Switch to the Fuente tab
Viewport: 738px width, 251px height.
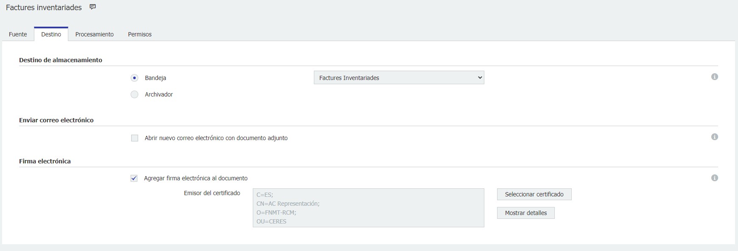(x=18, y=34)
